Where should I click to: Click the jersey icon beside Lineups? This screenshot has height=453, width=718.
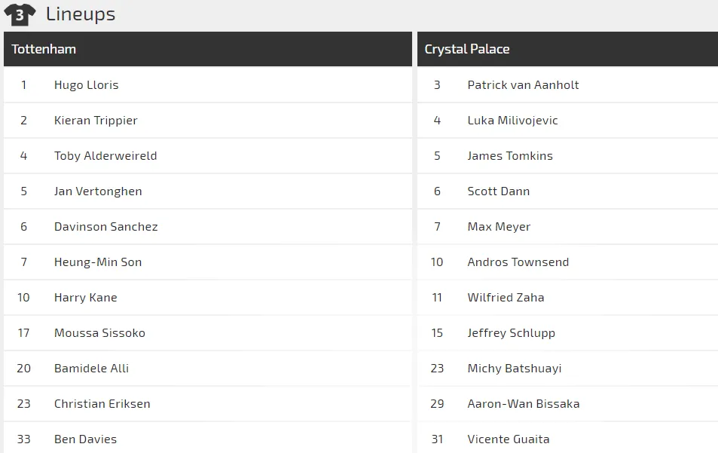click(20, 14)
